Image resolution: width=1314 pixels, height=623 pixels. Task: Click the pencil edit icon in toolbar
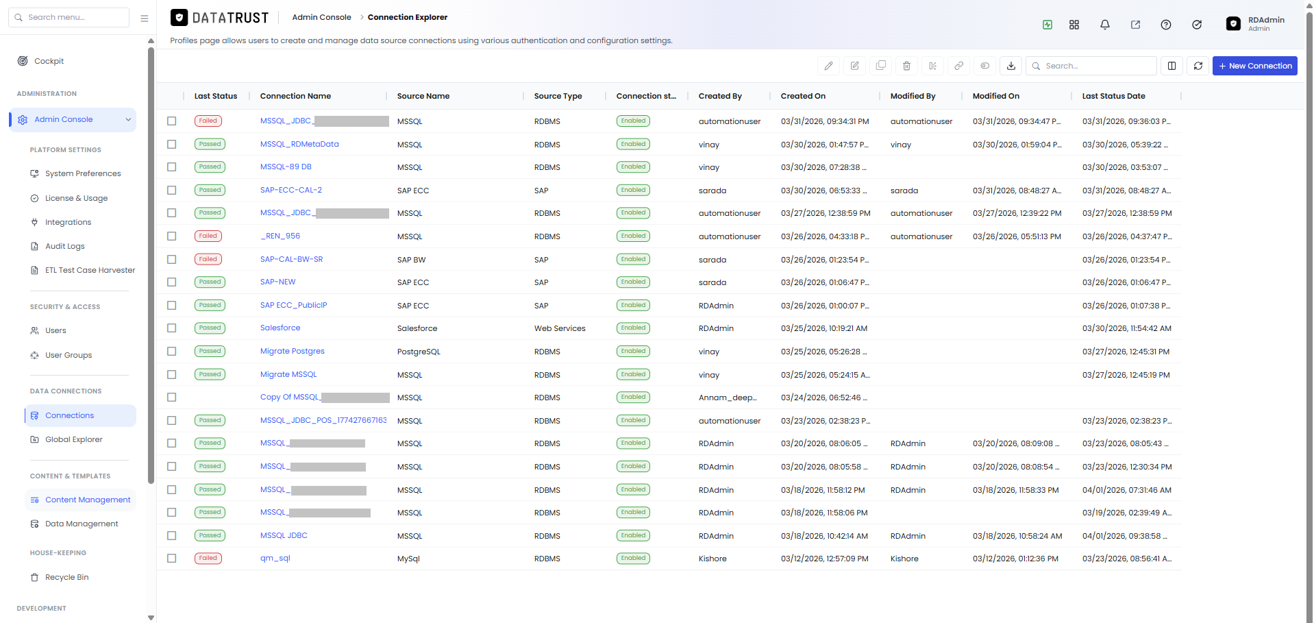click(x=828, y=66)
